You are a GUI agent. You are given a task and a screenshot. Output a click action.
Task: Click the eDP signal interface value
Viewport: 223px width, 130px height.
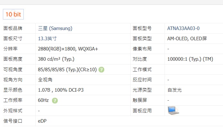point(42,121)
